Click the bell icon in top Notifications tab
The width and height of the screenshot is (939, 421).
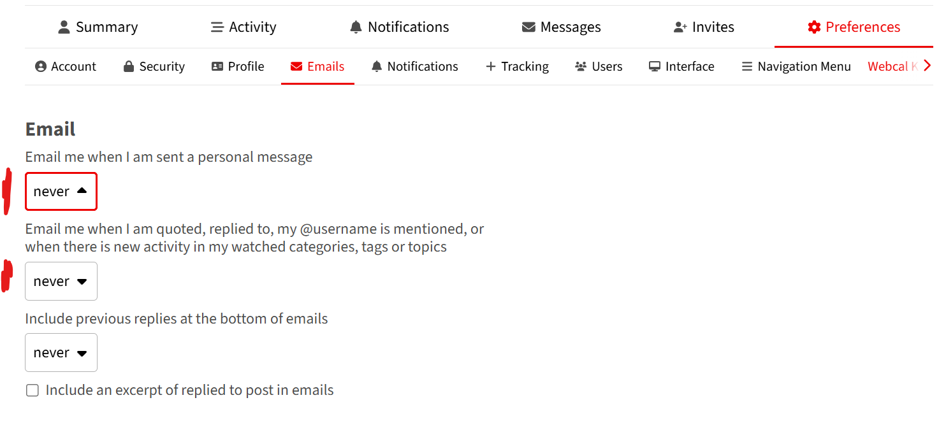click(356, 27)
